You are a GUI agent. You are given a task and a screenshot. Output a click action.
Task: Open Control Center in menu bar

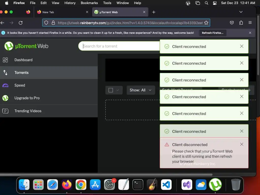[215, 3]
